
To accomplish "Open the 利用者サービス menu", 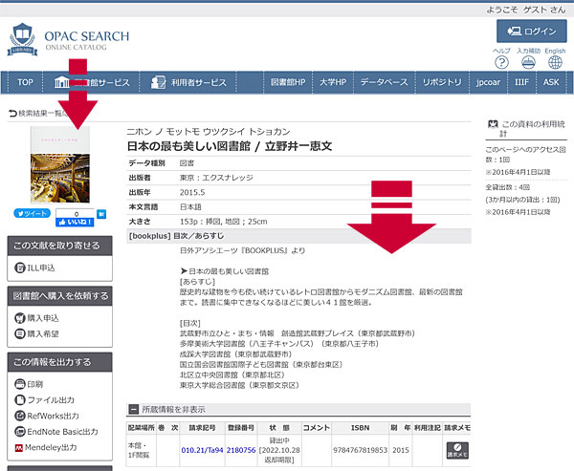I will 188,82.
